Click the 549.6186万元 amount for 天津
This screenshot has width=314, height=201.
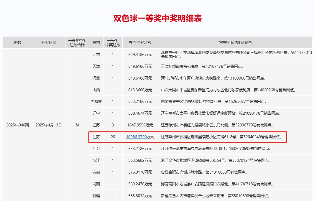pos(140,66)
